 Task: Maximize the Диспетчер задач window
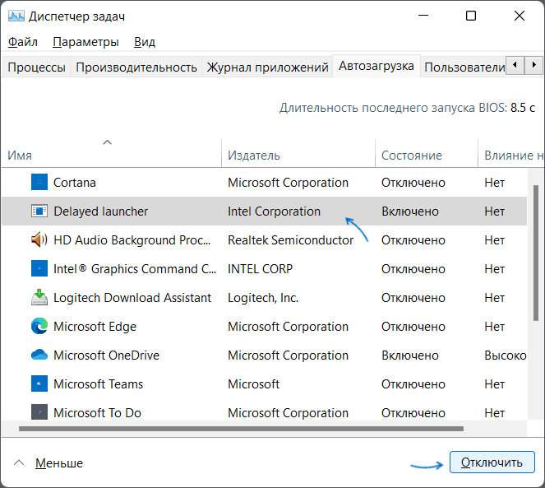tap(471, 16)
